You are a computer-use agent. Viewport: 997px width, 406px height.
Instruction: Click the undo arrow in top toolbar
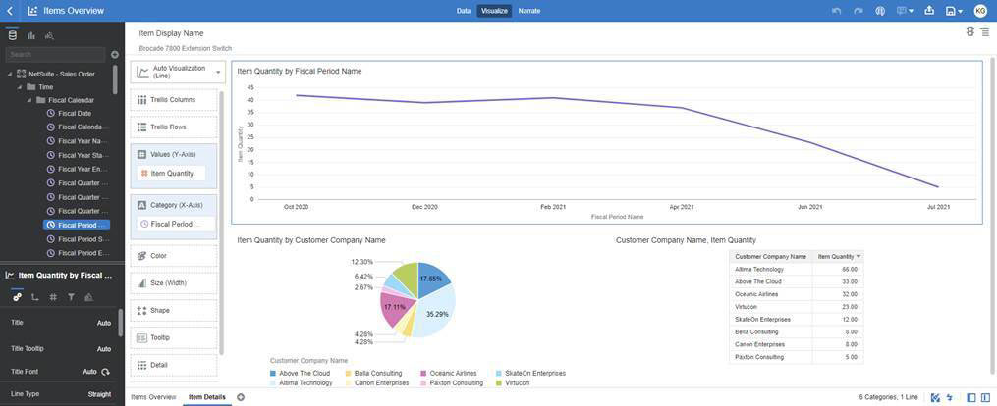[836, 11]
